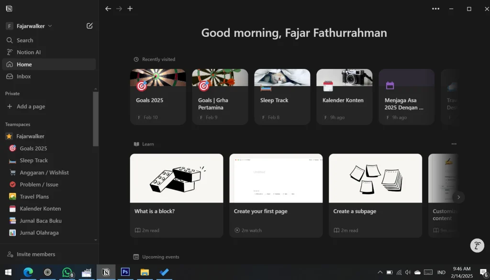Open Notion AI in the sidebar
Viewport: 490px width, 280px height.
coord(49,52)
